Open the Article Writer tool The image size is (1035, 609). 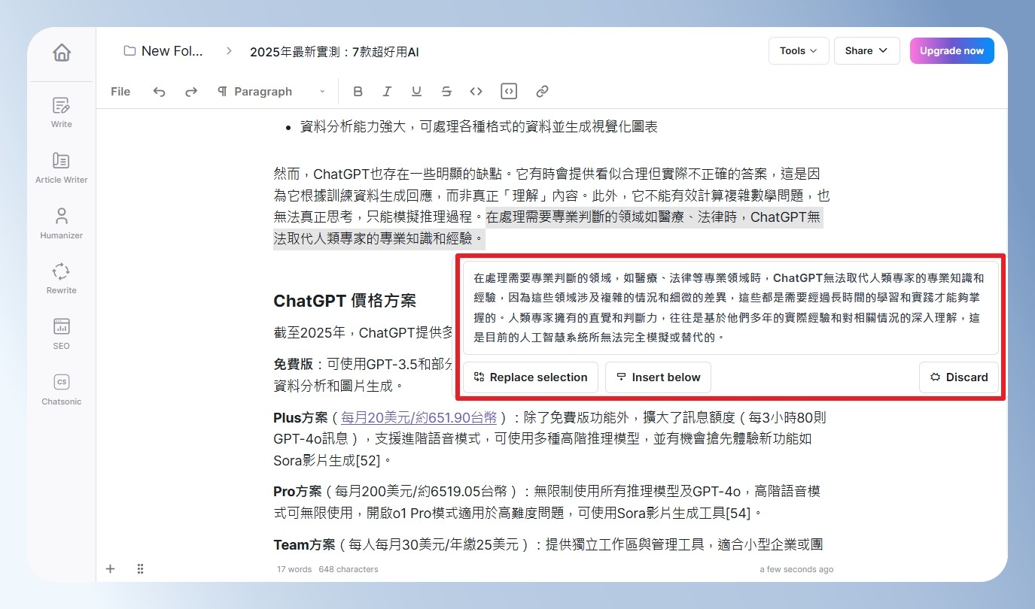pos(62,167)
